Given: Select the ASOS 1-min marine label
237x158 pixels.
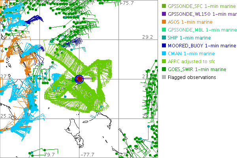Looking at the screenshot, I should [190, 22].
